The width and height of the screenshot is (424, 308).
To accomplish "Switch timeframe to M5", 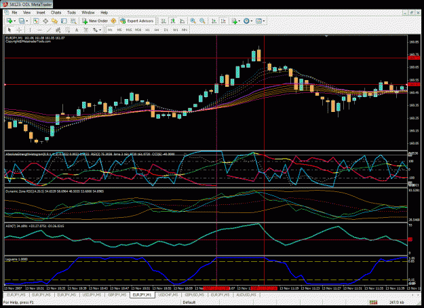I will [119, 30].
